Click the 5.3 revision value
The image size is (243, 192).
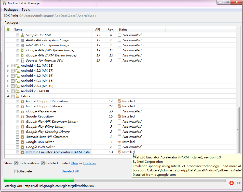pyautogui.click(x=111, y=152)
